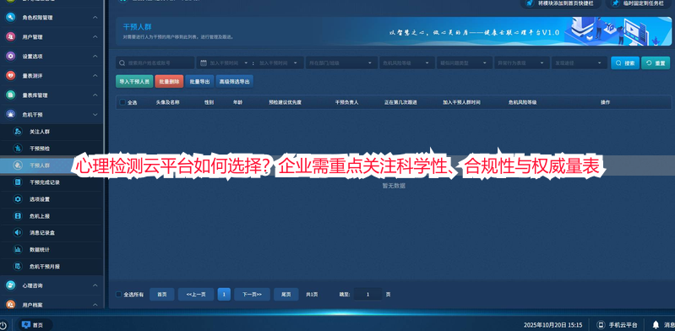Tick the 全选 checkbox in table header
This screenshot has width=675, height=331.
coord(122,102)
